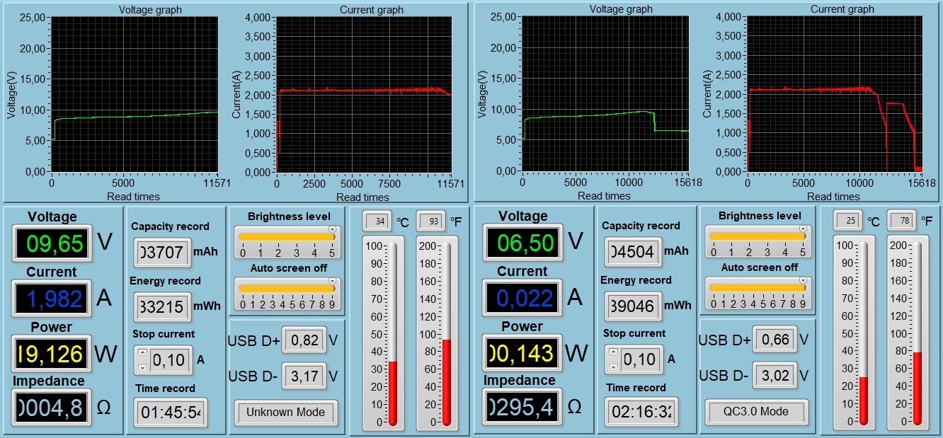Click the Voltage display reading 09,65 V

click(51, 243)
